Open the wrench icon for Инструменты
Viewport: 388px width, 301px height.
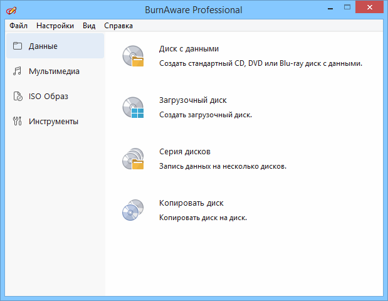pyautogui.click(x=18, y=121)
